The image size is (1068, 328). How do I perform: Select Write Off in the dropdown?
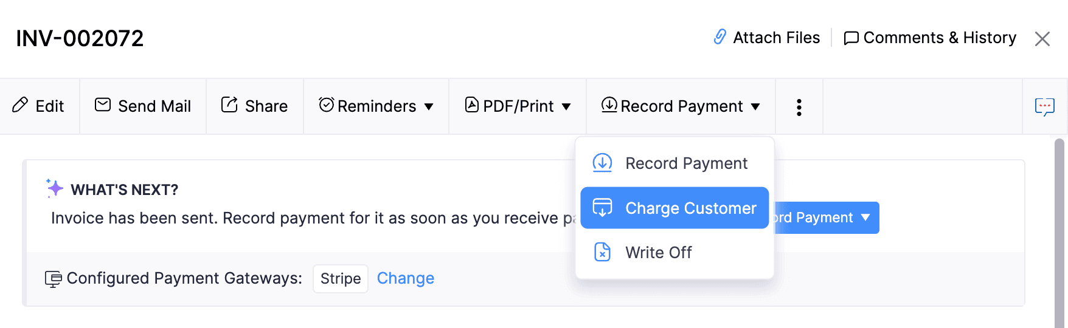click(658, 252)
